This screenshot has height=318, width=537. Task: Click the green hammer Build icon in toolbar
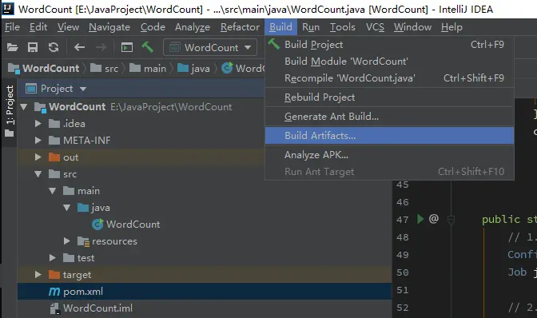point(147,47)
